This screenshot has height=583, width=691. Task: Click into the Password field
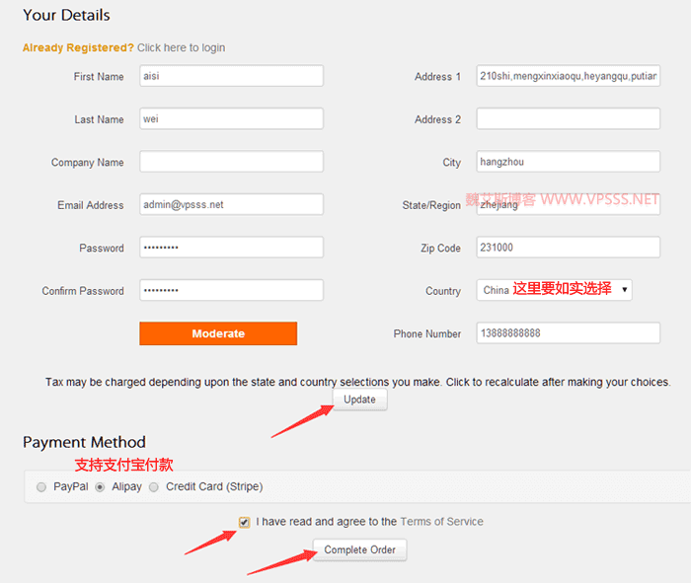coord(231,248)
